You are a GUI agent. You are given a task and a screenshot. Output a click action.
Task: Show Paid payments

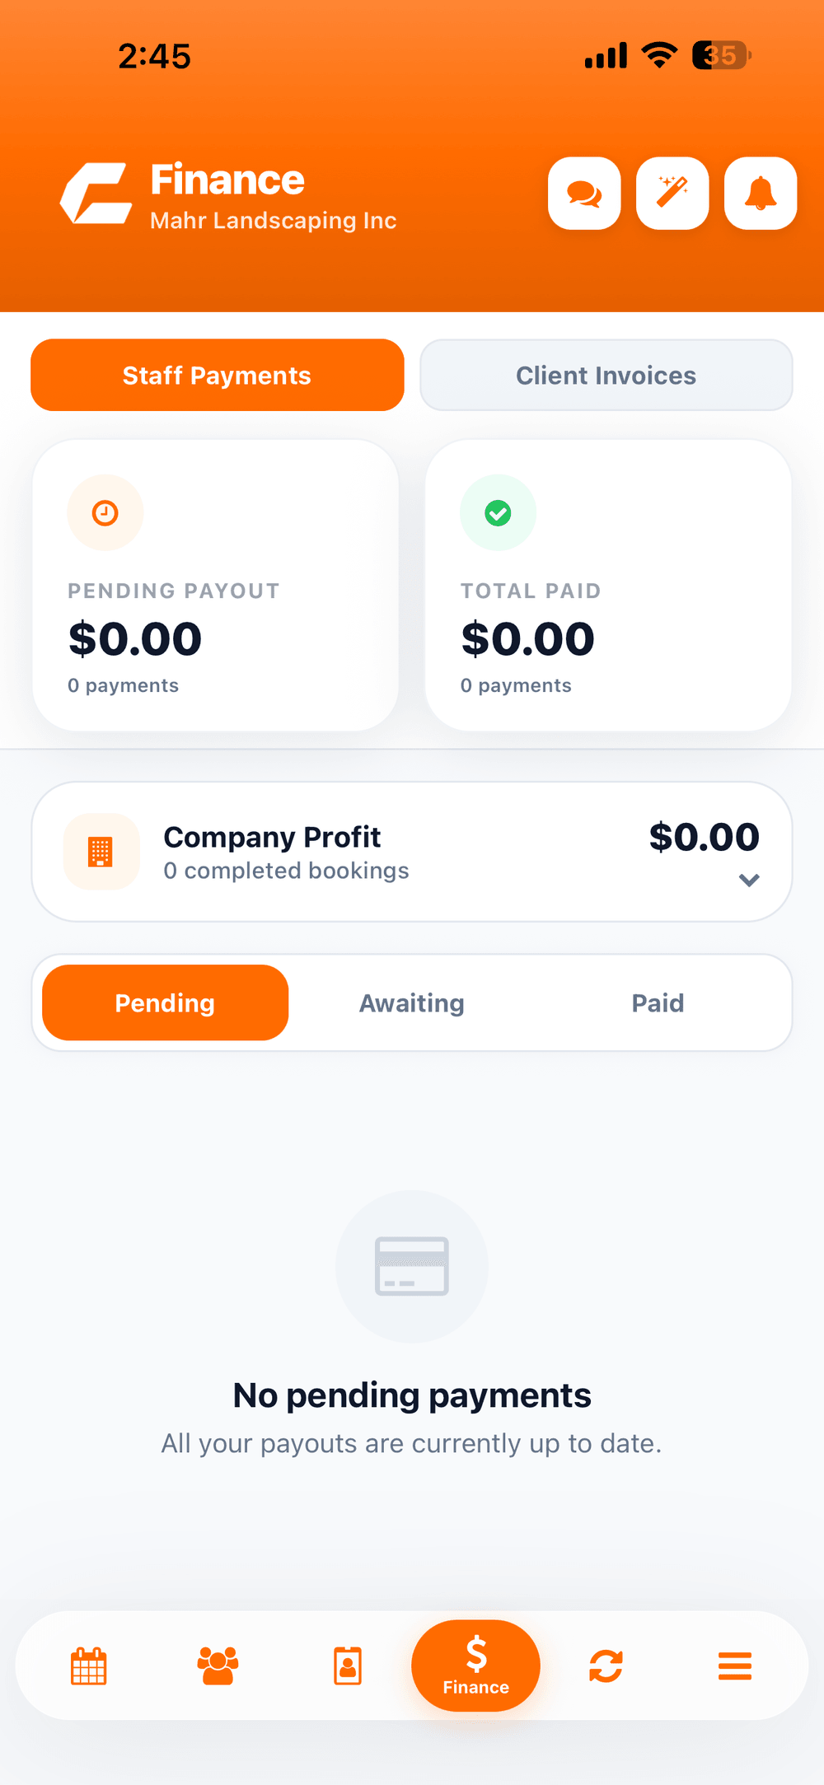tap(658, 1002)
